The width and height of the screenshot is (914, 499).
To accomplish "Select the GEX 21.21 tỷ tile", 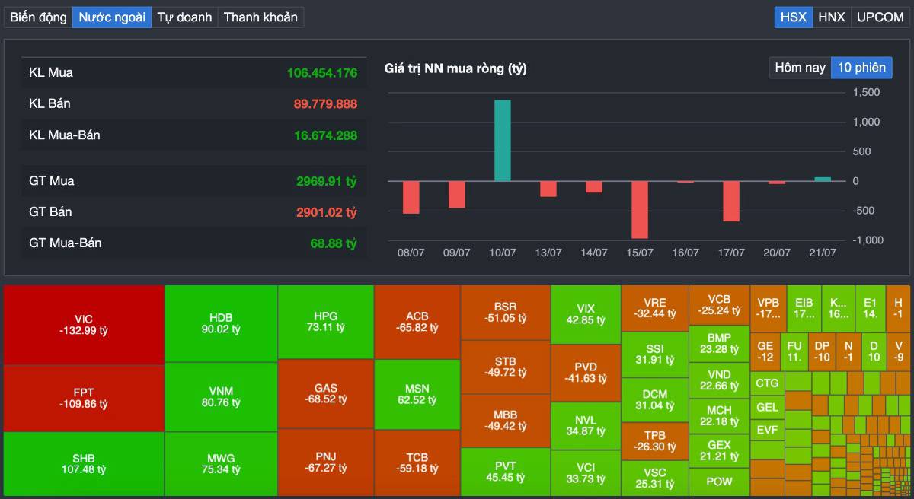I will (x=719, y=450).
